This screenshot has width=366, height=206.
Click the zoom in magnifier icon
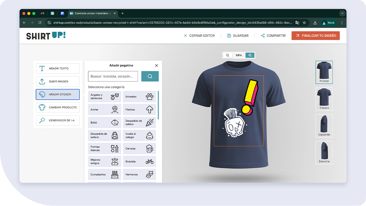pyautogui.click(x=250, y=55)
